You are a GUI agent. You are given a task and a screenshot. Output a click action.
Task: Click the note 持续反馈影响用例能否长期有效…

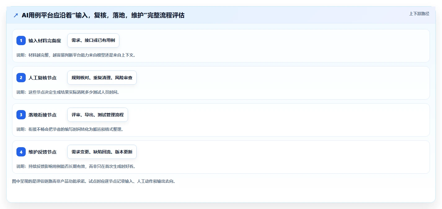coord(76,166)
